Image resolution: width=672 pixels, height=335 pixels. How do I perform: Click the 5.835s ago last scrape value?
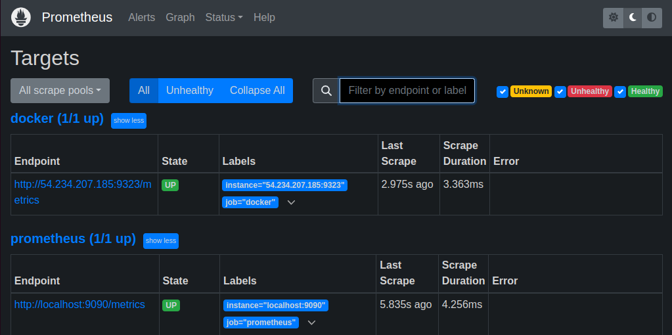(406, 305)
